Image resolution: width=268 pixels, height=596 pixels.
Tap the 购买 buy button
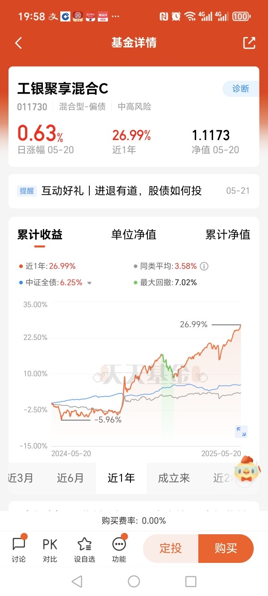226,548
